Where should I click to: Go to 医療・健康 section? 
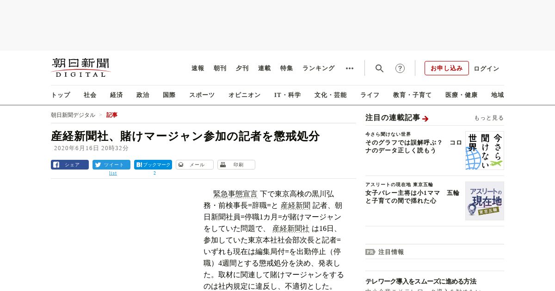461,95
